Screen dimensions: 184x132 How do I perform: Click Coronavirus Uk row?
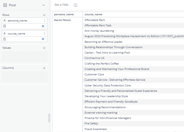[133, 58]
